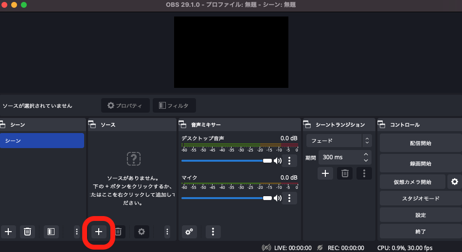This screenshot has height=252, width=462.
Task: Open scene filters icon in Scenes panel
Action: tap(51, 232)
